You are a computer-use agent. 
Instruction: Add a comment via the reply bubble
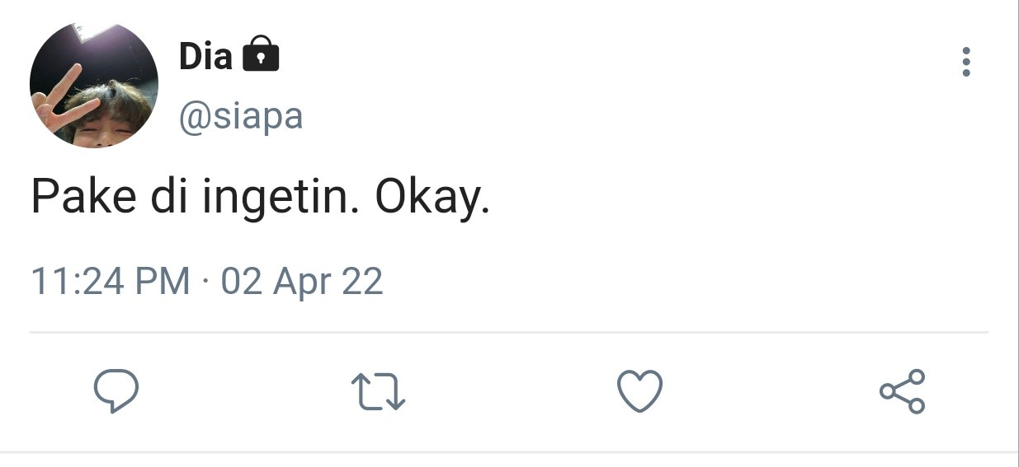click(116, 390)
